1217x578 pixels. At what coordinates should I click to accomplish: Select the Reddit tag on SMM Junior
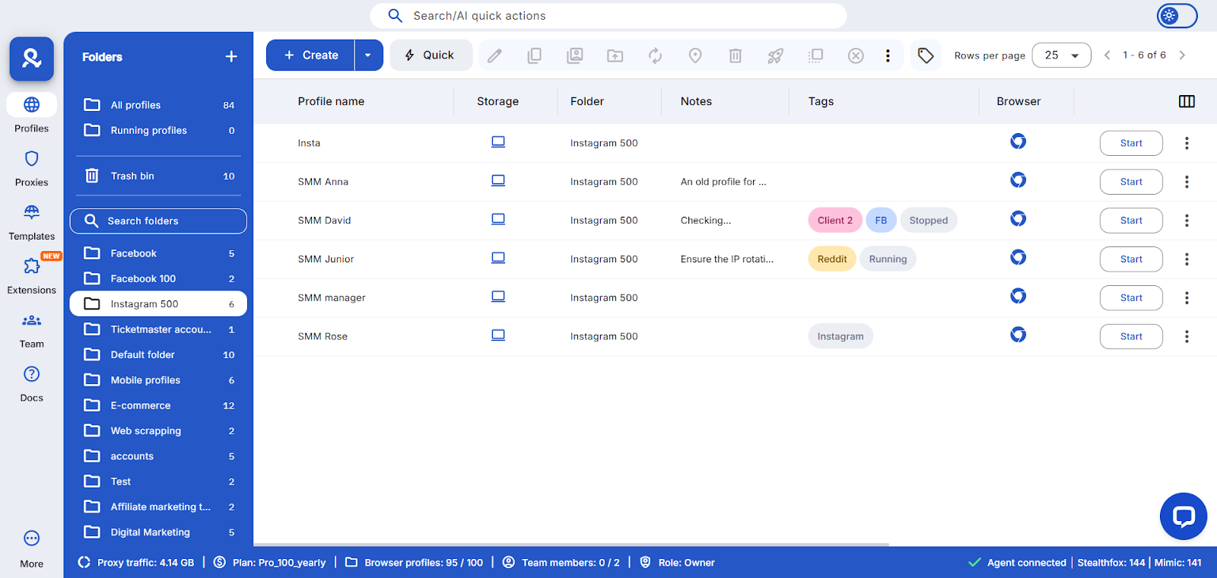point(831,259)
